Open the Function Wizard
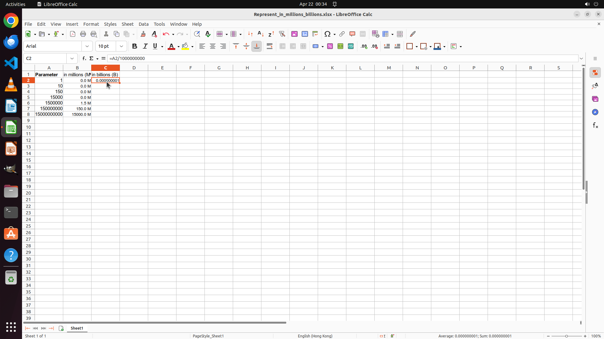This screenshot has width=604, height=339. click(x=84, y=58)
